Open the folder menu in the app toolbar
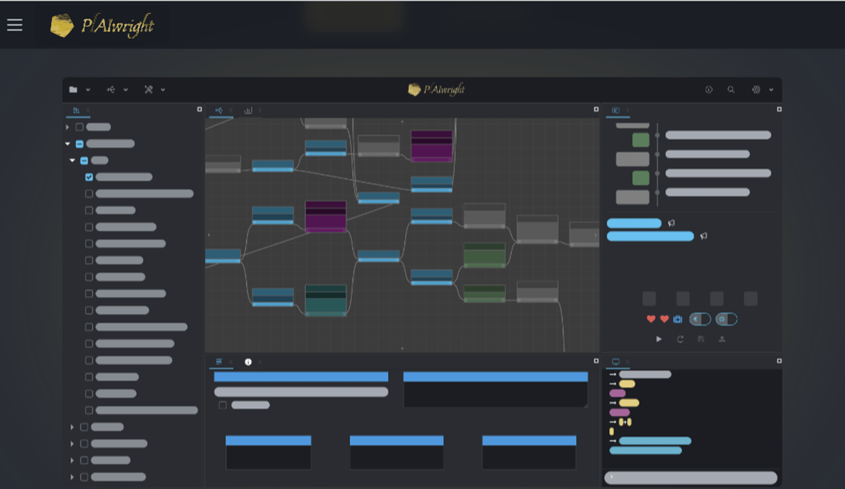The height and width of the screenshot is (489, 845). coord(73,90)
